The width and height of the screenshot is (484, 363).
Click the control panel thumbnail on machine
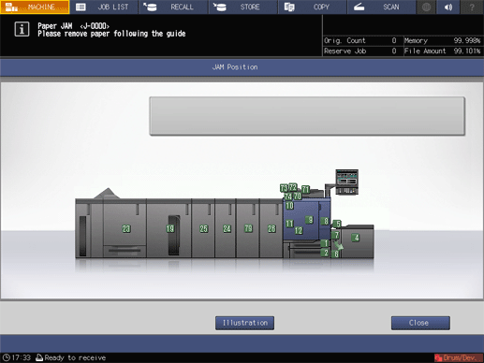(x=346, y=181)
